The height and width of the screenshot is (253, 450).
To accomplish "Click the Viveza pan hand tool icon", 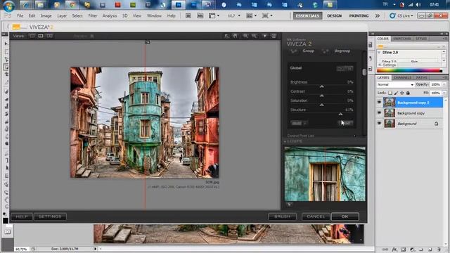I will point(236,36).
